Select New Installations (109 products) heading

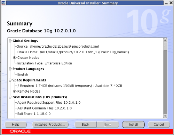point(40,97)
